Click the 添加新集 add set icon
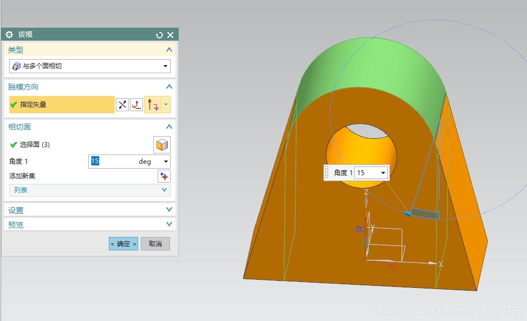The image size is (527, 321). tap(164, 176)
